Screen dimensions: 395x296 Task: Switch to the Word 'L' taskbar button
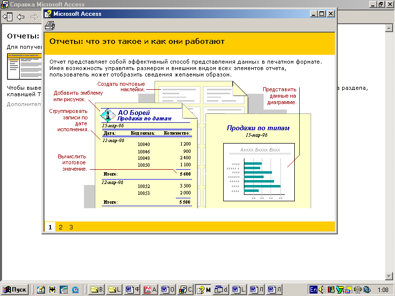tap(238, 290)
